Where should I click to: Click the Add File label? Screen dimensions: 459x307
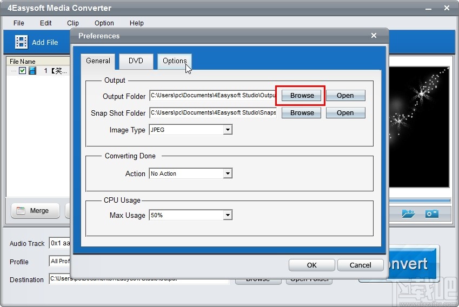point(45,43)
